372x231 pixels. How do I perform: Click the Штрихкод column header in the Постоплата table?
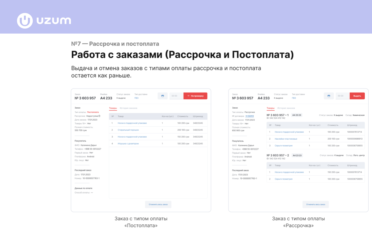(198, 116)
